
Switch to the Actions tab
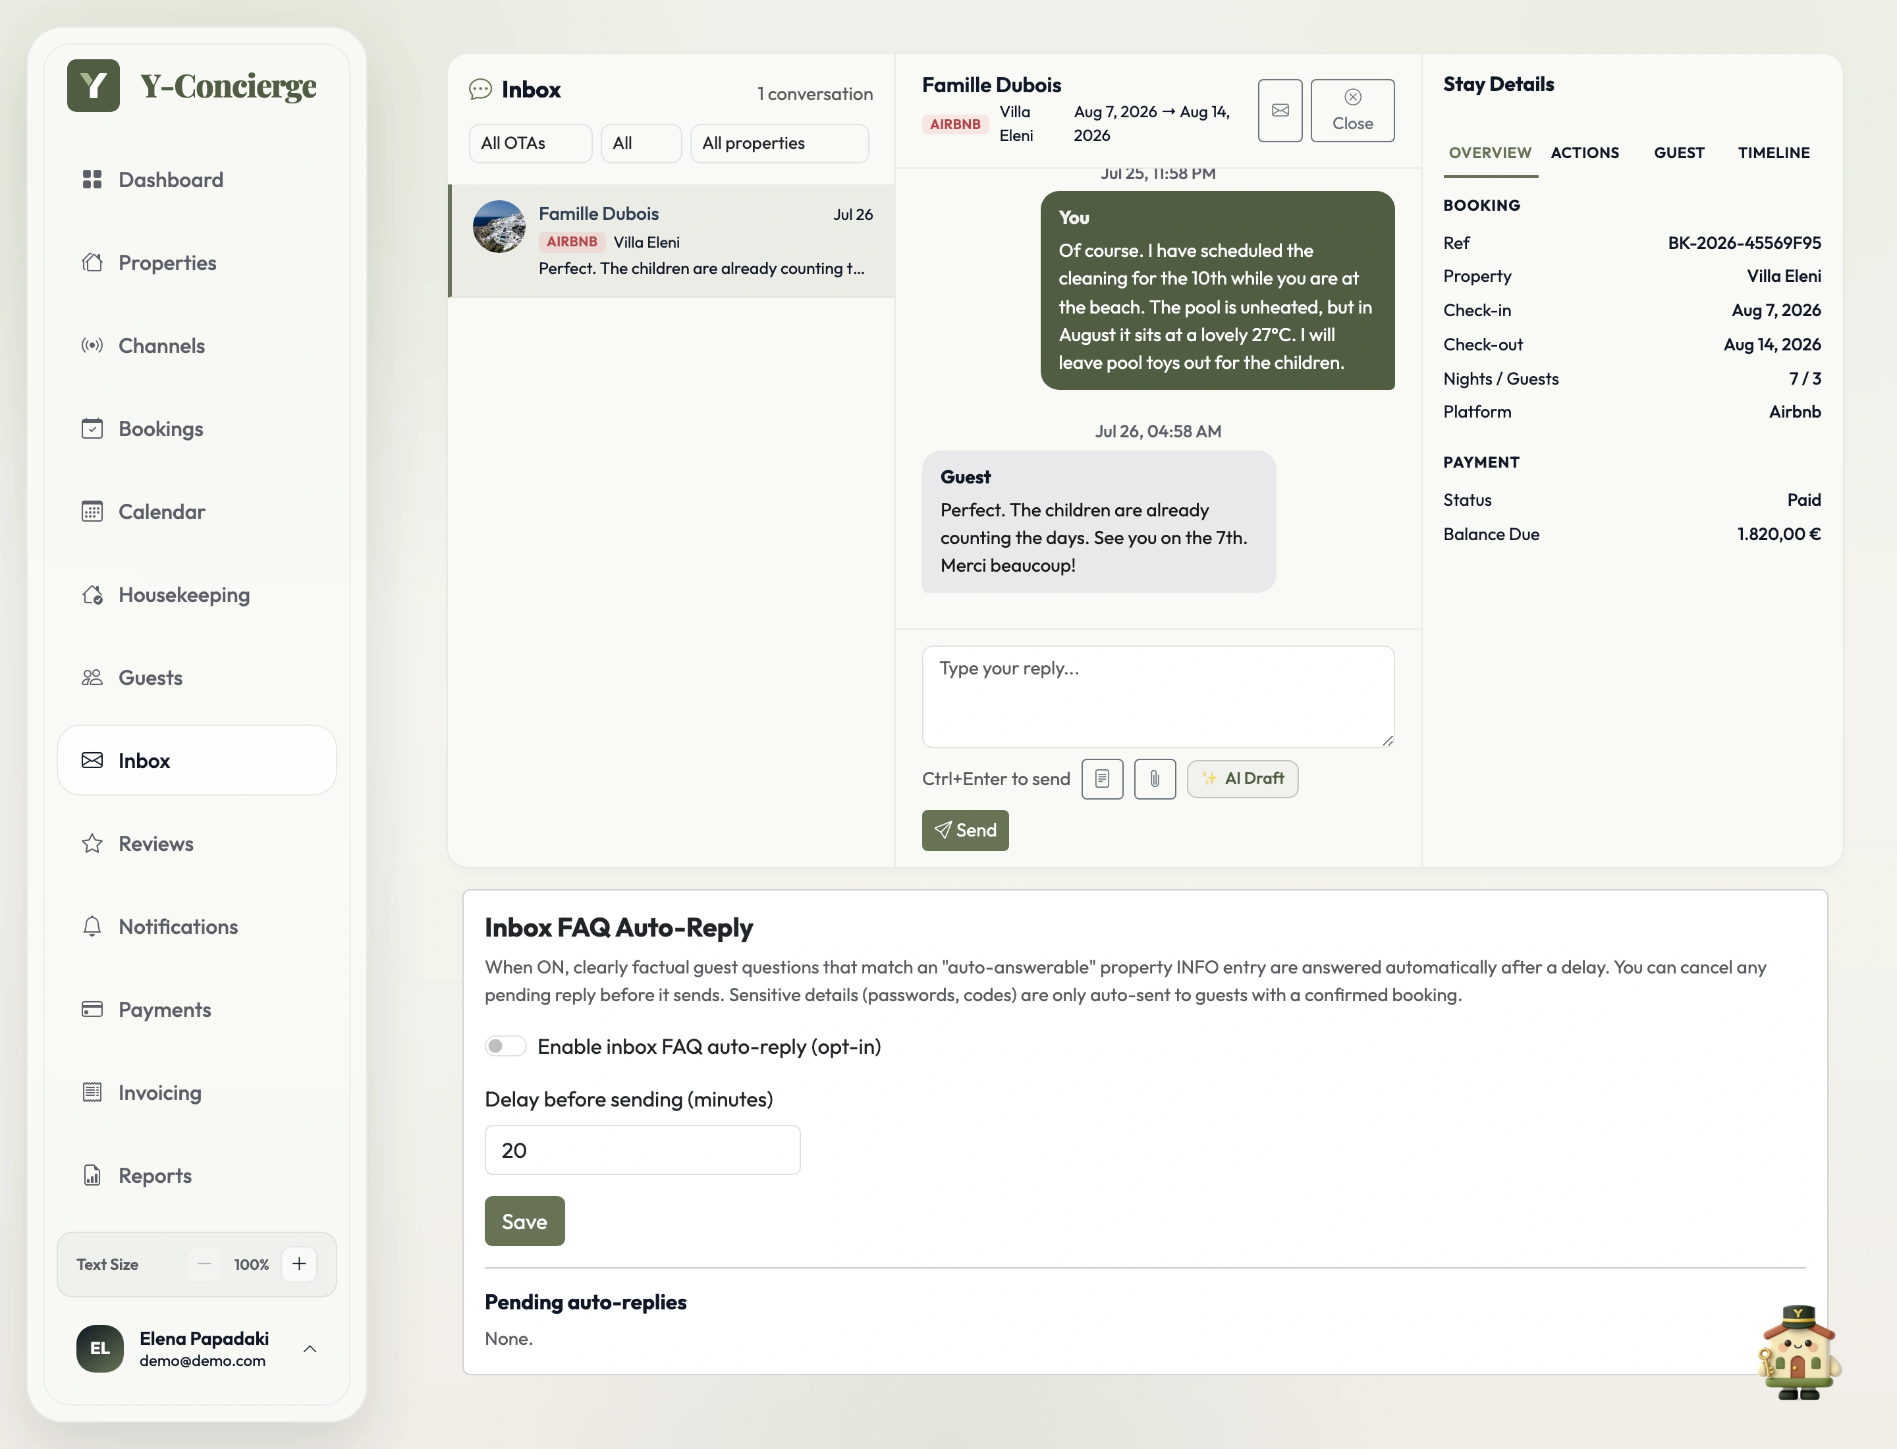(1585, 153)
